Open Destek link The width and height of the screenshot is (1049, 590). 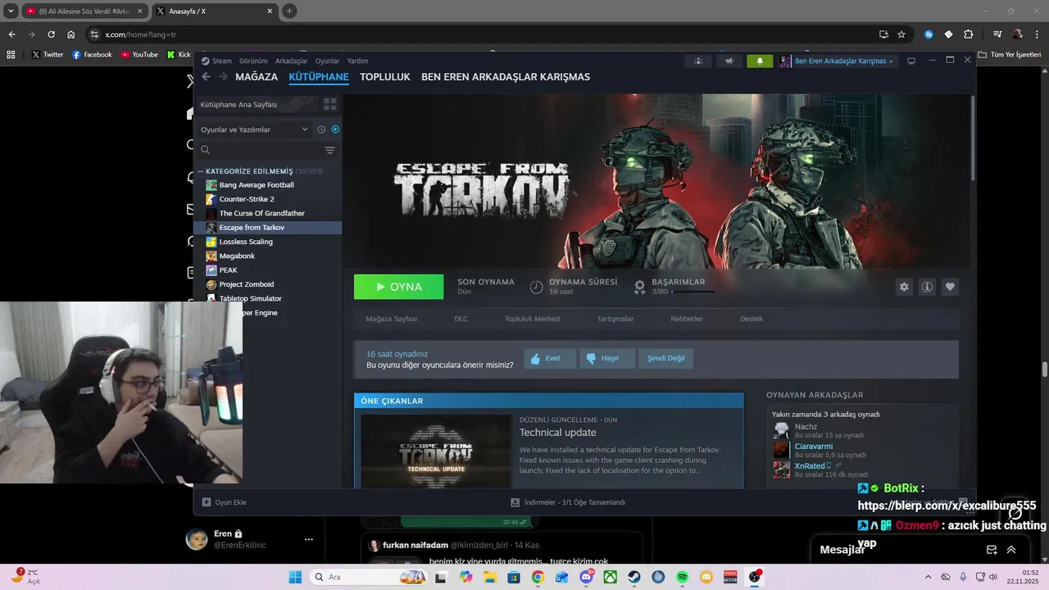point(752,319)
